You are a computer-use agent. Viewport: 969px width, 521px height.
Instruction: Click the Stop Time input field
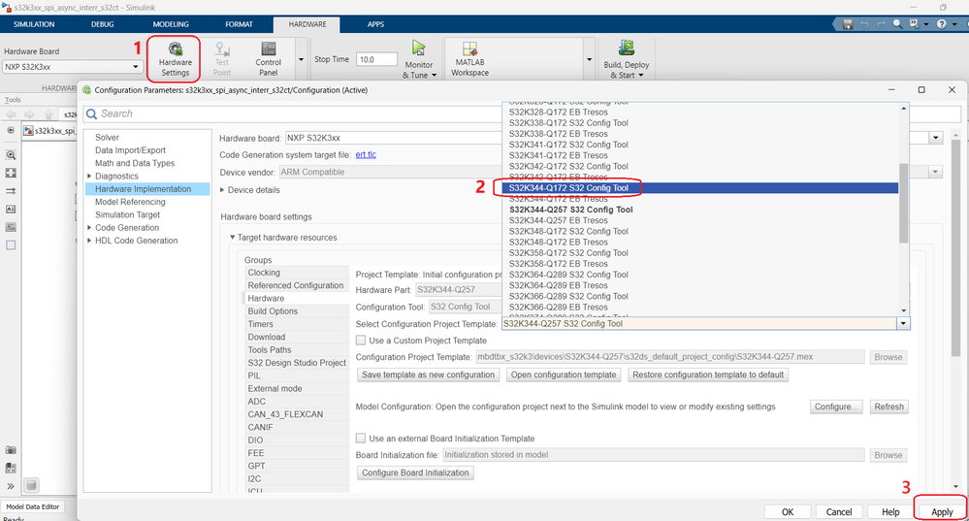click(376, 59)
